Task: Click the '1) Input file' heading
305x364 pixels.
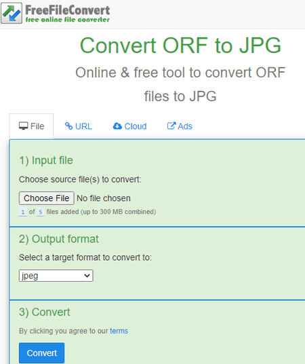Action: [46, 160]
